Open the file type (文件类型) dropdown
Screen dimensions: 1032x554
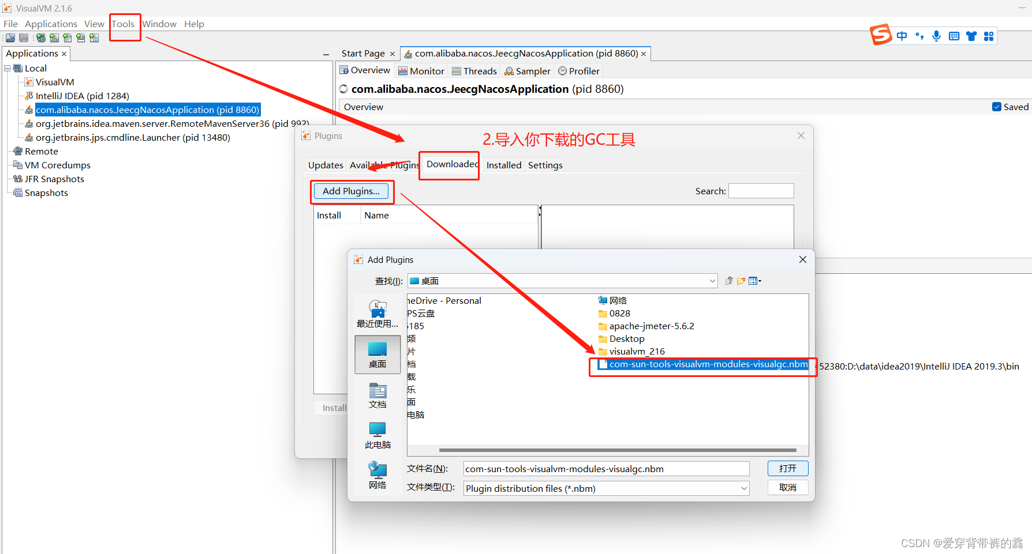click(x=744, y=488)
